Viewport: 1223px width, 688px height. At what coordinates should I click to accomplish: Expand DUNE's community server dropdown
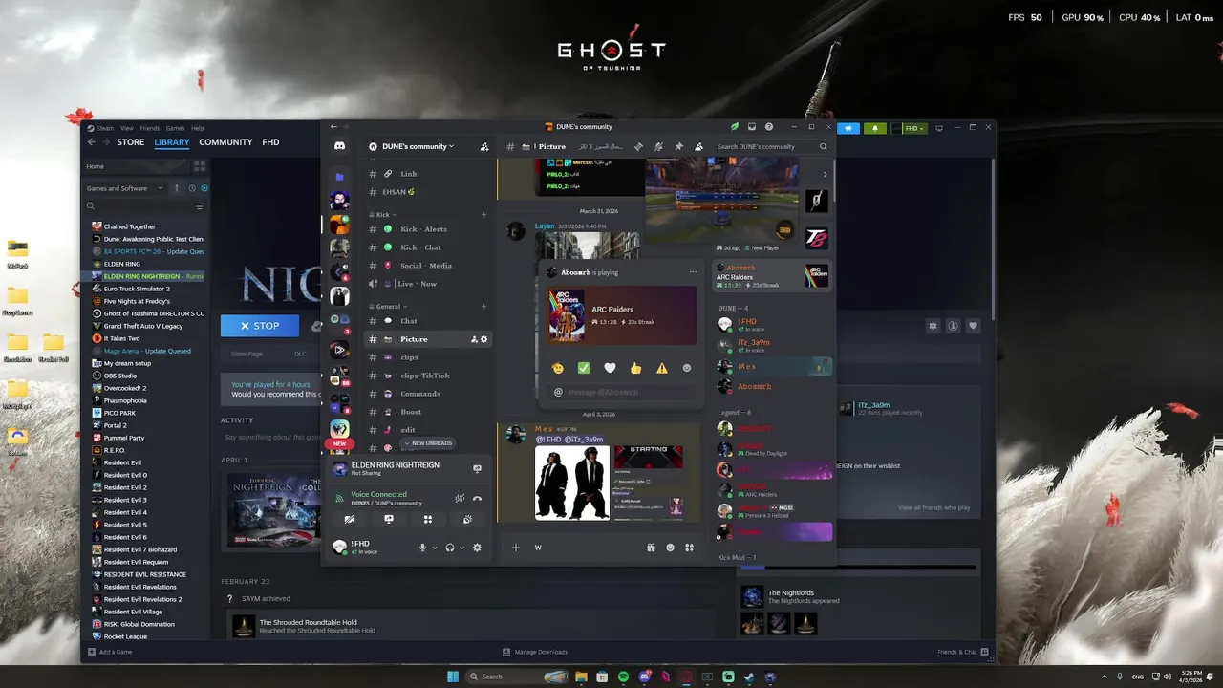tap(418, 146)
